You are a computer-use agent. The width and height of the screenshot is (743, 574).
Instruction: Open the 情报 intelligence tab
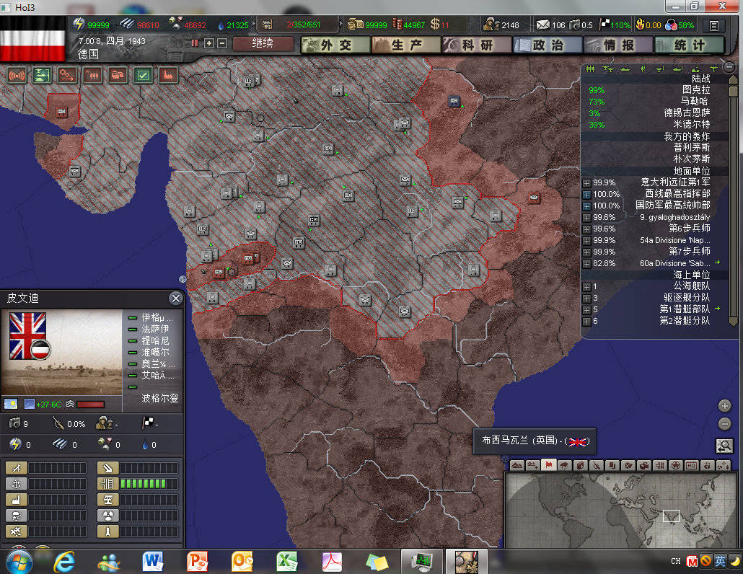tap(618, 45)
